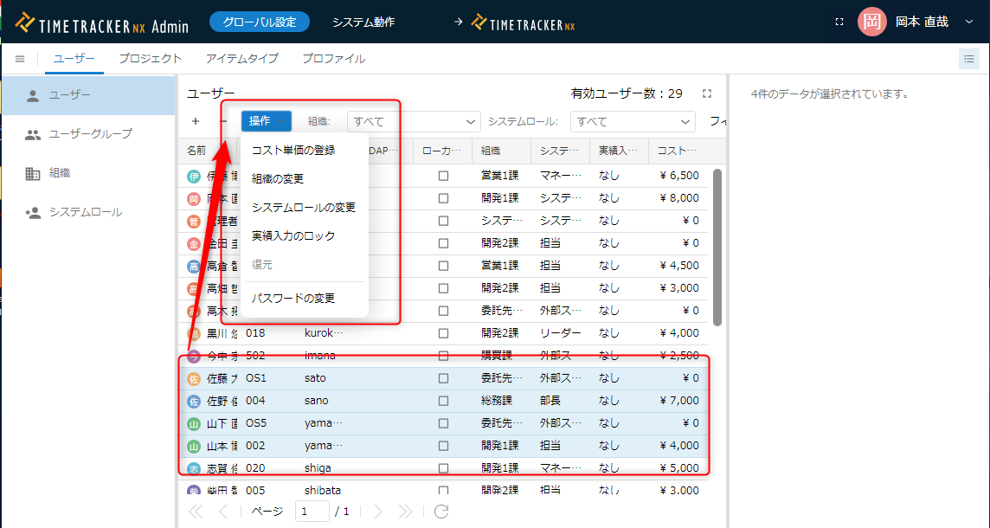Switch to システム動作 in header
The image size is (990, 528).
coord(363,23)
